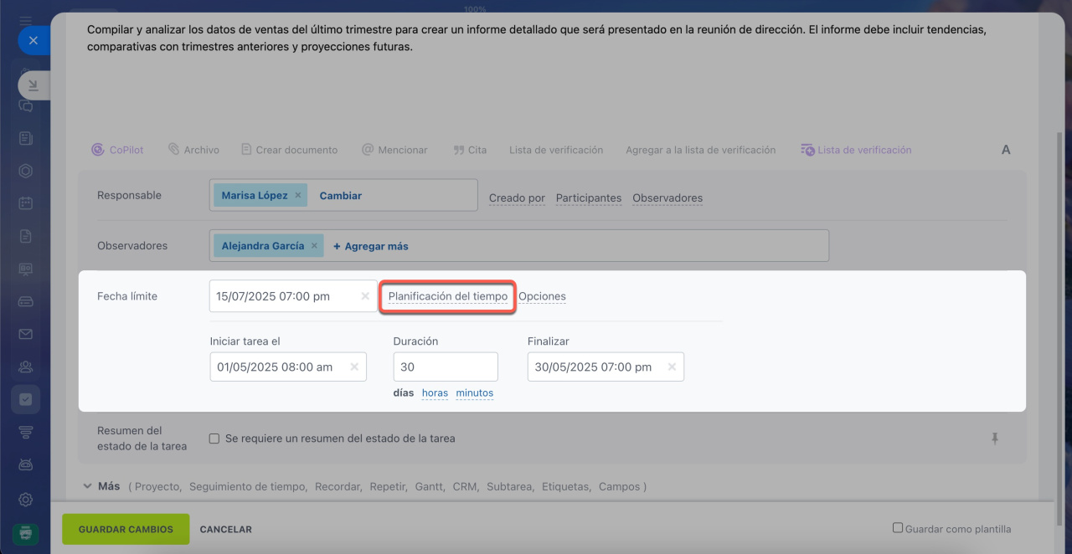
Task: Attach a file with Archivo
Action: (x=193, y=150)
